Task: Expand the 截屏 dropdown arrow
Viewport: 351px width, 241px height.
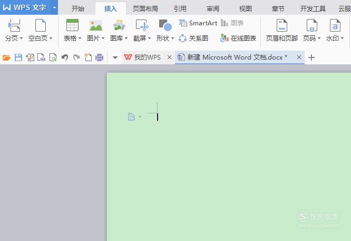Action: (x=149, y=38)
